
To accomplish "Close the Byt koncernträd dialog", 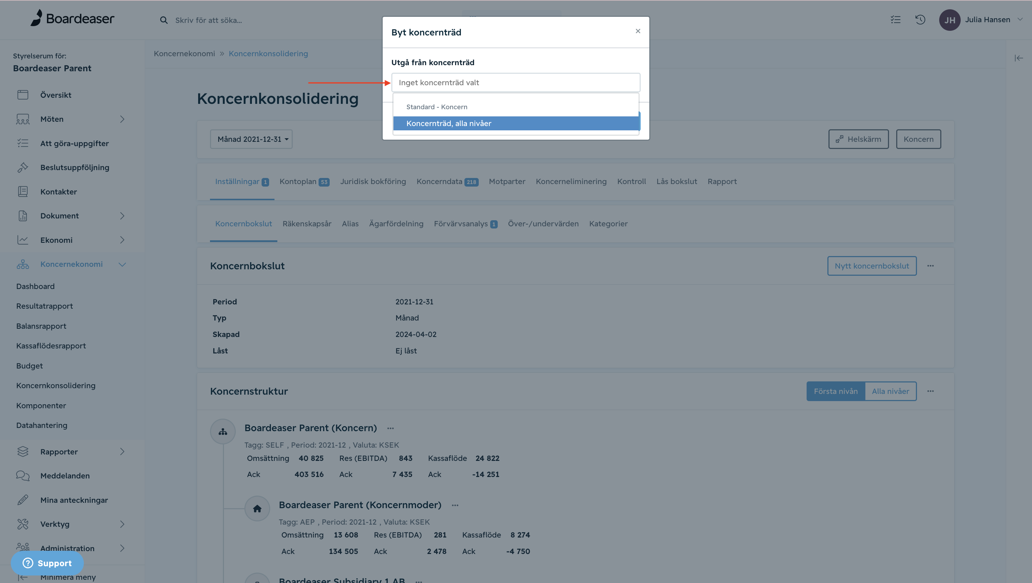I will point(638,31).
